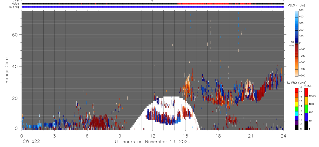Click the "21" tick on the UT hours axis
Image resolution: width=319 pixels, height=147 pixels.
click(x=251, y=136)
